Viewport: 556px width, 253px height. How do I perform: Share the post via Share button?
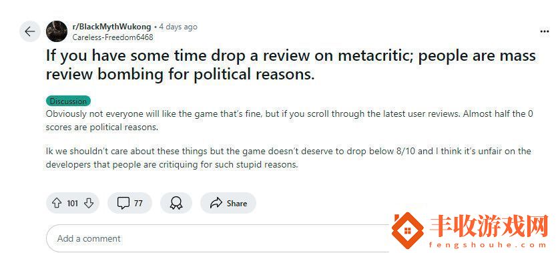(228, 204)
